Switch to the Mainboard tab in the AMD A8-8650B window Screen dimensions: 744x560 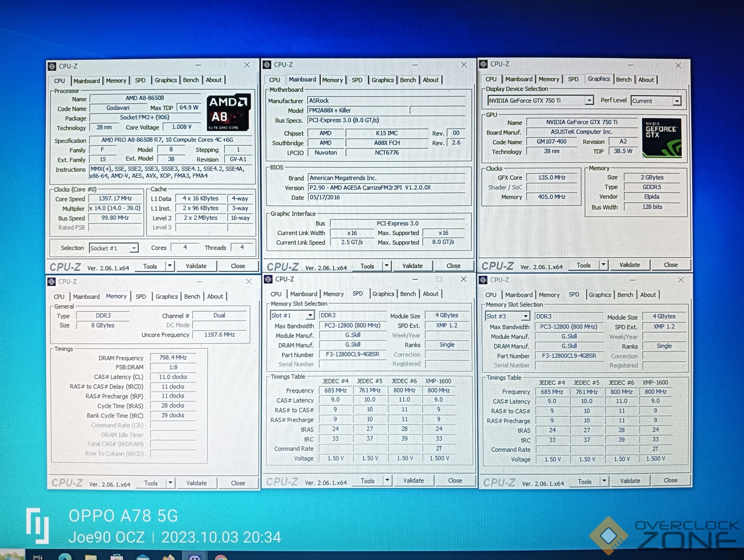[86, 81]
